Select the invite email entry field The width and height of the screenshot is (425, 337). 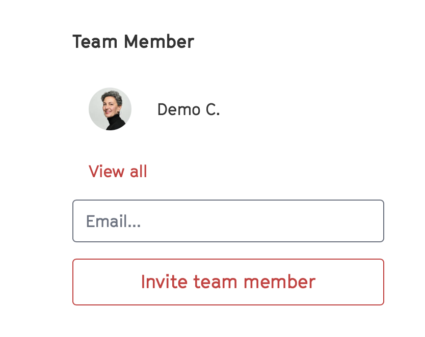click(228, 221)
